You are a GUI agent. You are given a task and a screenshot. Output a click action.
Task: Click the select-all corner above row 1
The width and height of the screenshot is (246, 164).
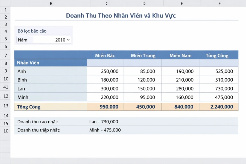(5, 3)
